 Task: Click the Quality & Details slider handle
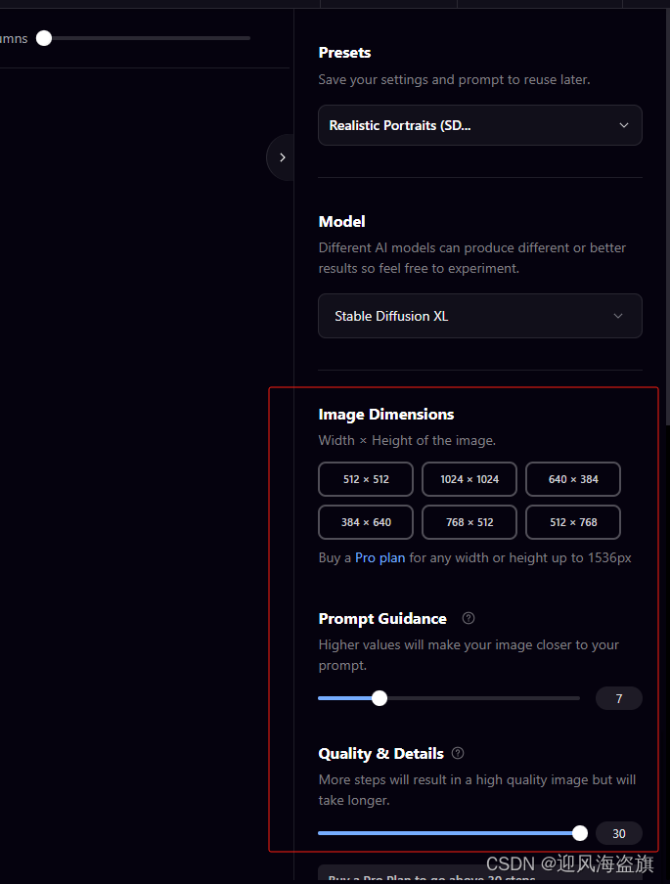580,833
